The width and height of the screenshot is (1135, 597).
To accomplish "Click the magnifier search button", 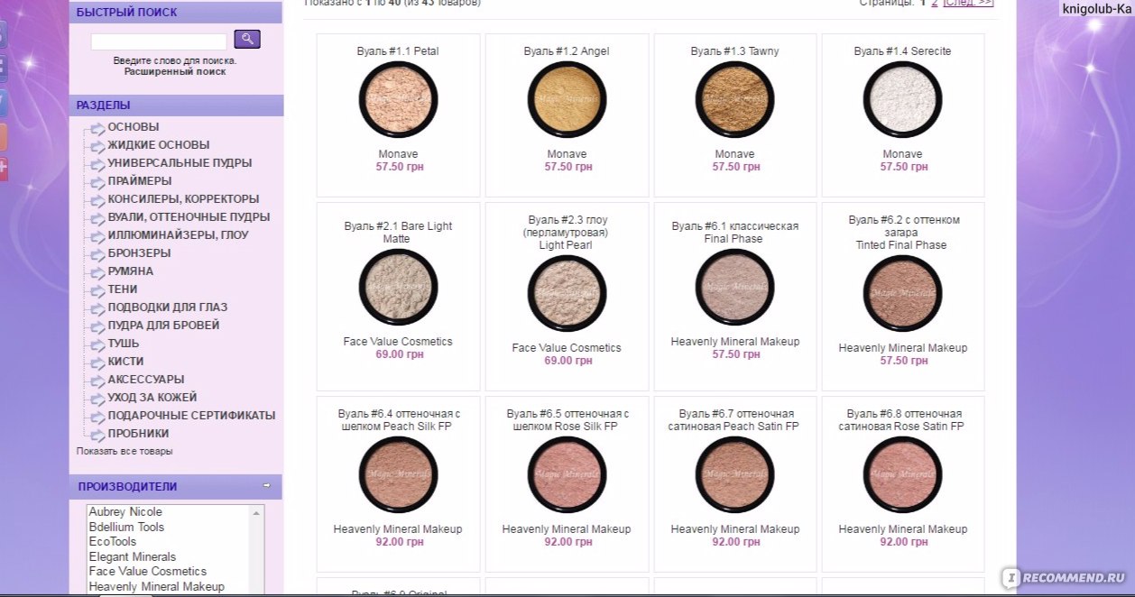I will [247, 39].
